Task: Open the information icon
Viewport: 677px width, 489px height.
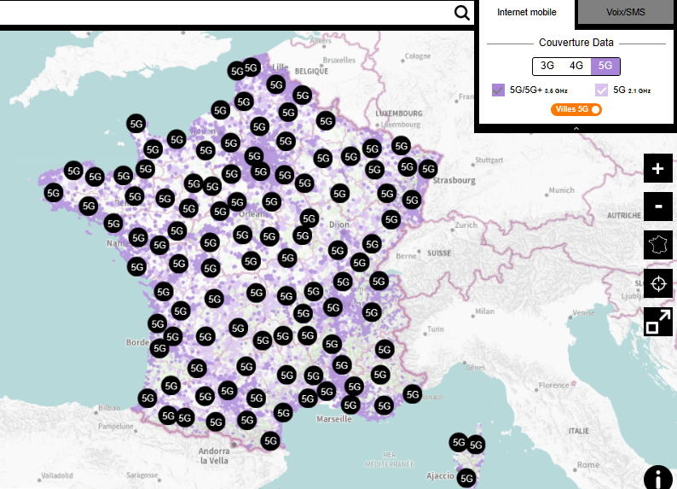Action: click(x=657, y=477)
